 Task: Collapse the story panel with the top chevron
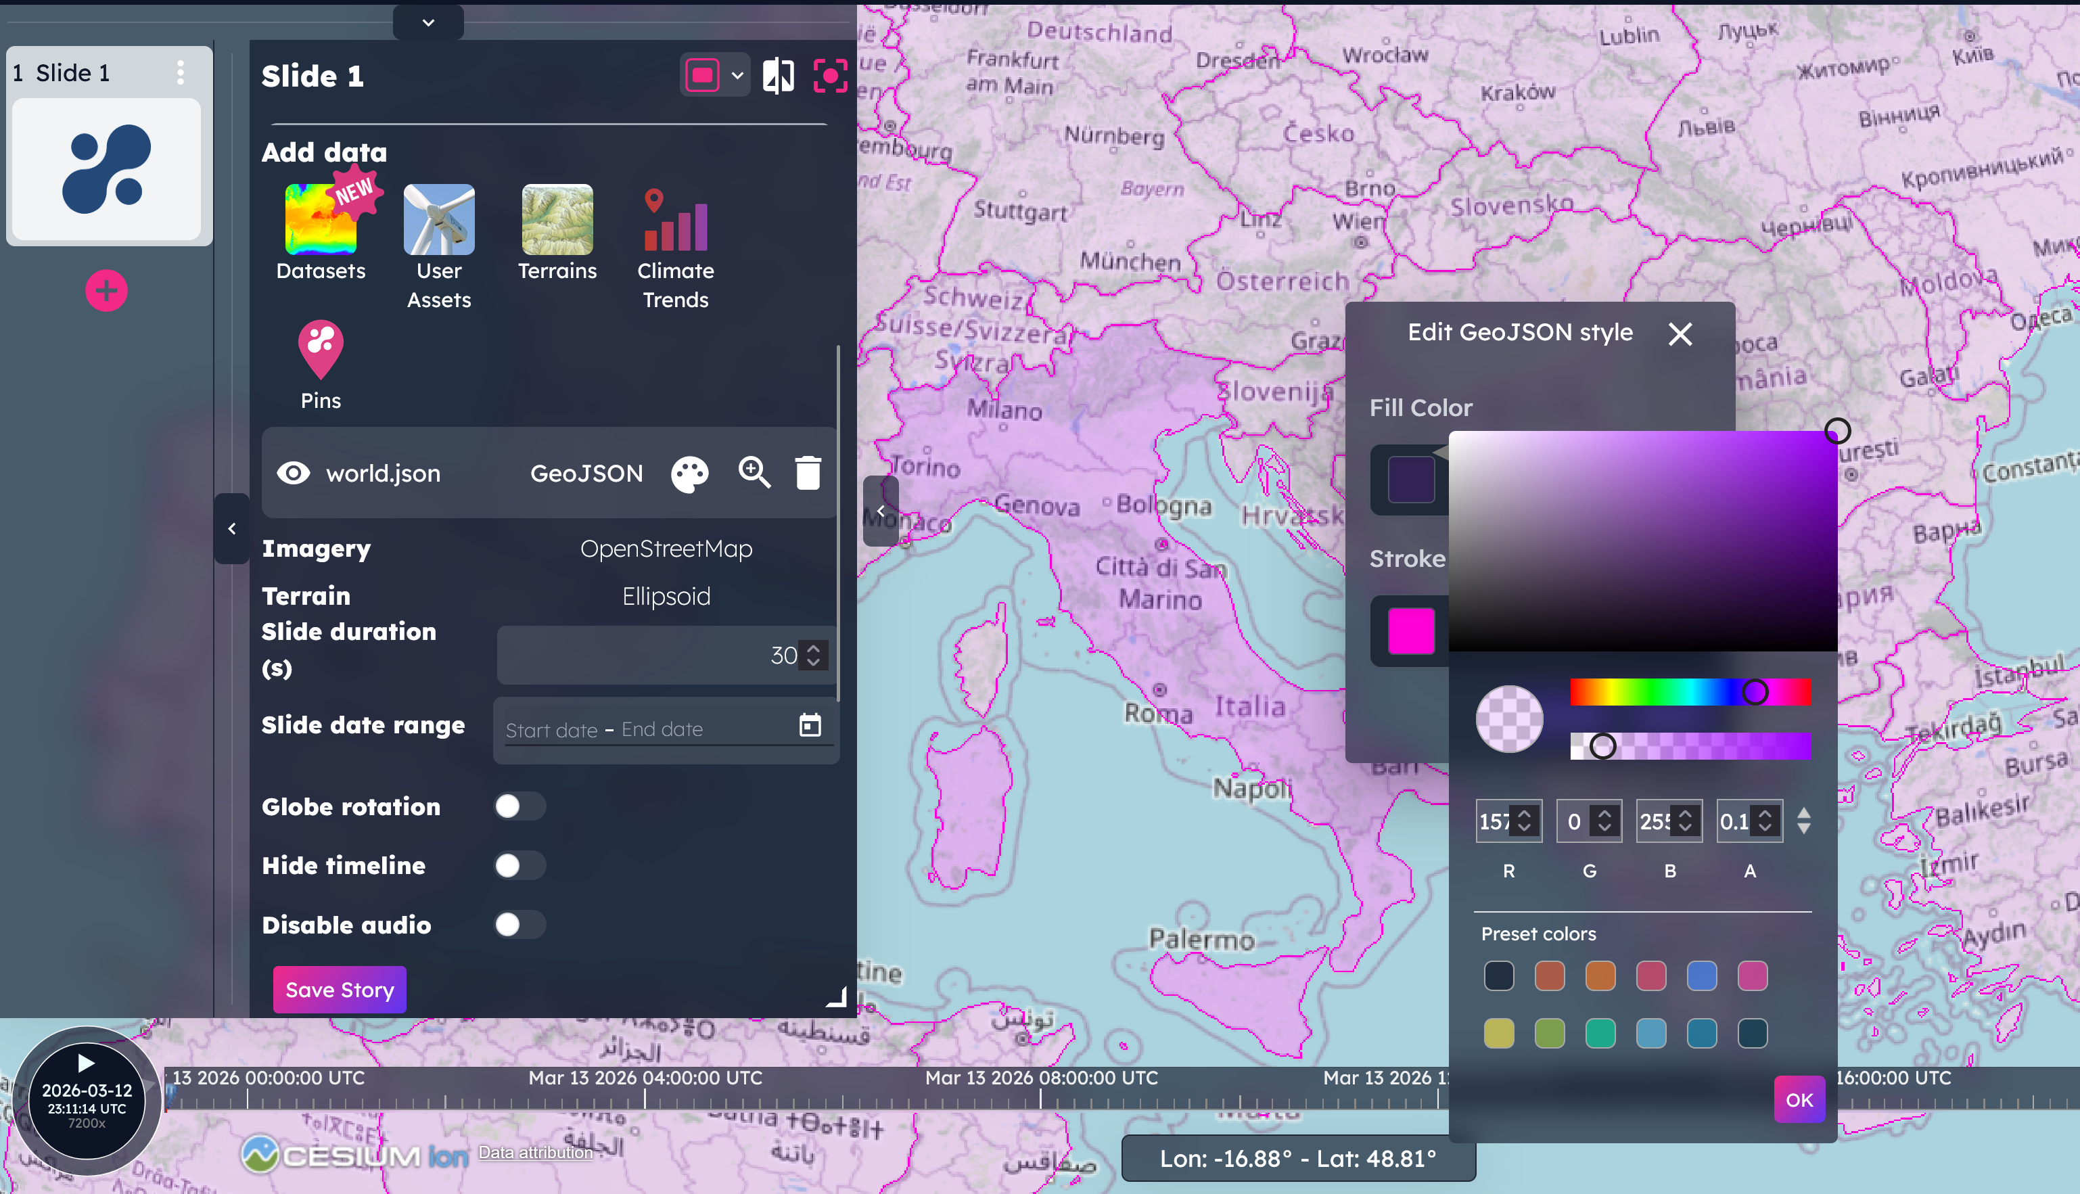click(x=428, y=22)
